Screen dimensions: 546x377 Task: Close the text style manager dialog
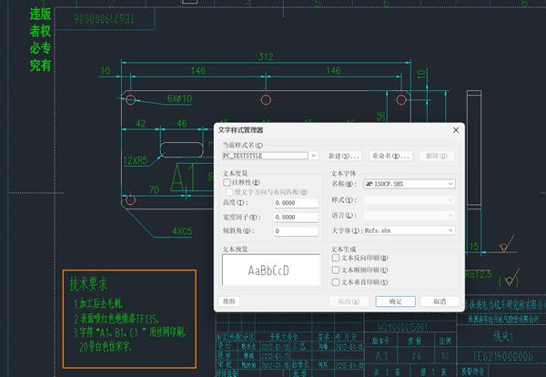(454, 131)
